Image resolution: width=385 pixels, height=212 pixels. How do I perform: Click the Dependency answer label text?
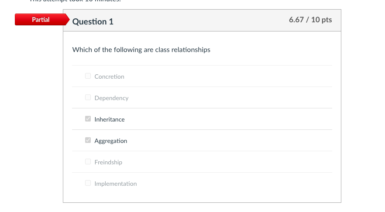click(x=111, y=98)
